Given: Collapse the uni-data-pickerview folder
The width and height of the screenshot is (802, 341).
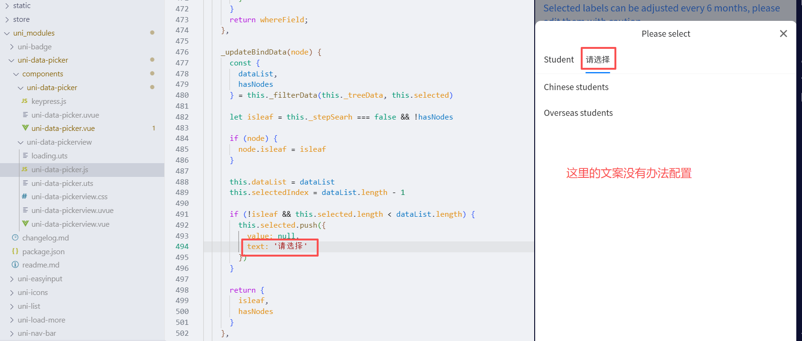Looking at the screenshot, I should pos(20,142).
